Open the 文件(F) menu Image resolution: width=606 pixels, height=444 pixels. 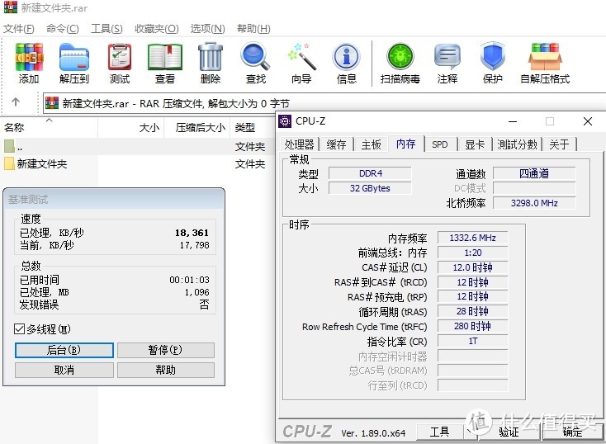tap(19, 29)
